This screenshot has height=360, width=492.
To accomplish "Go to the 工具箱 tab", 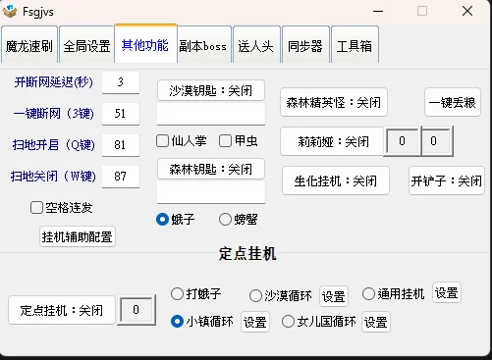I will coord(355,45).
